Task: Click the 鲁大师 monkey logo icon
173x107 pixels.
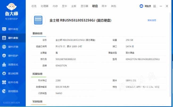Action: 11,7
